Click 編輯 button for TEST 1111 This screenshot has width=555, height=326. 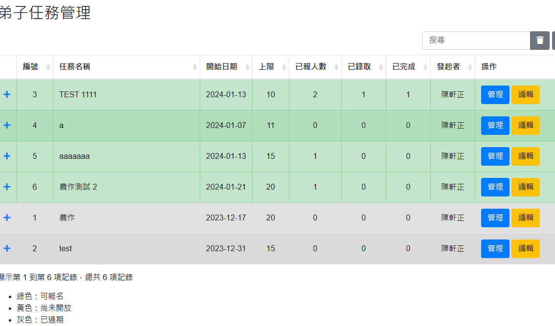(525, 95)
